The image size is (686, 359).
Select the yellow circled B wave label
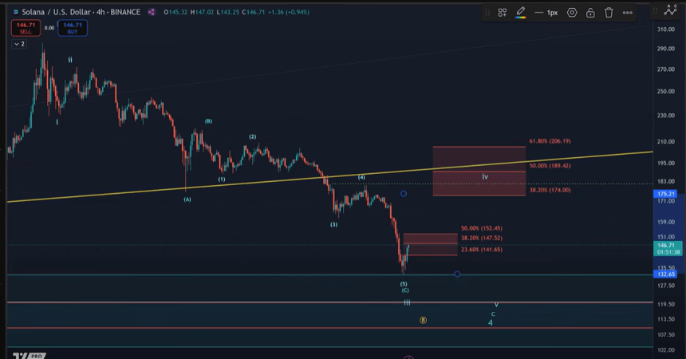(x=424, y=320)
